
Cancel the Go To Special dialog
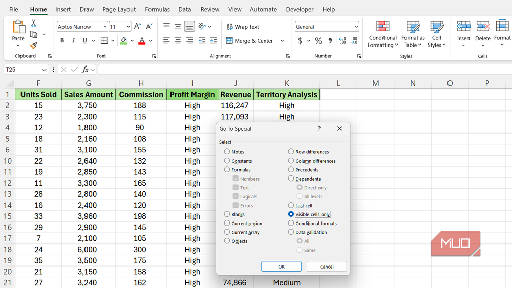pos(327,267)
